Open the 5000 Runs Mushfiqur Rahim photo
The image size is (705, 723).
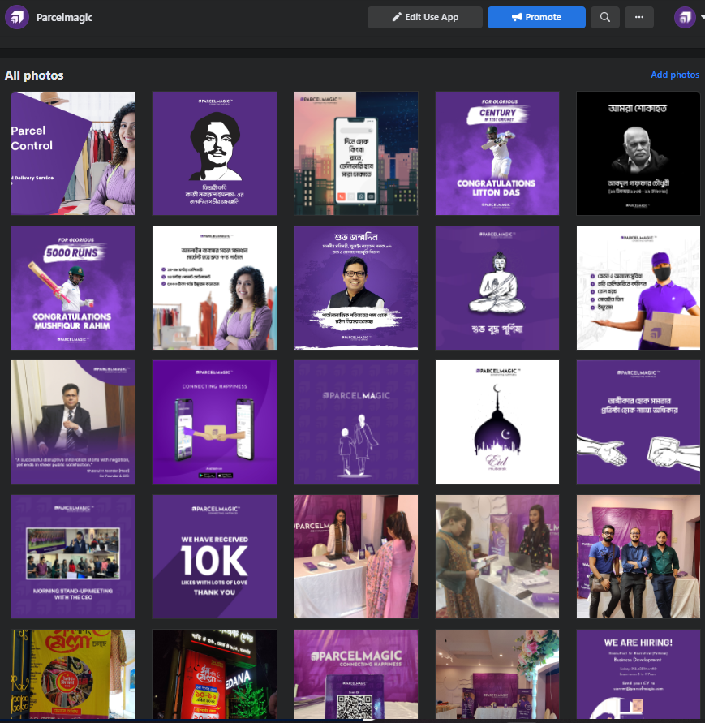(x=73, y=288)
